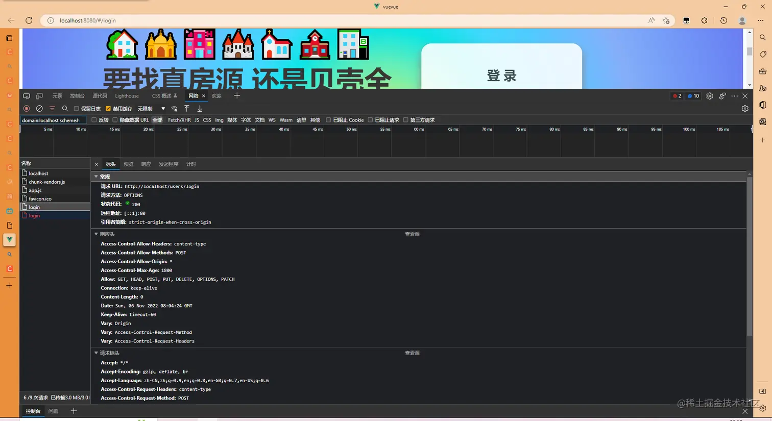
Task: Tick the 已阻止 Cookie checkbox
Action: tap(328, 120)
